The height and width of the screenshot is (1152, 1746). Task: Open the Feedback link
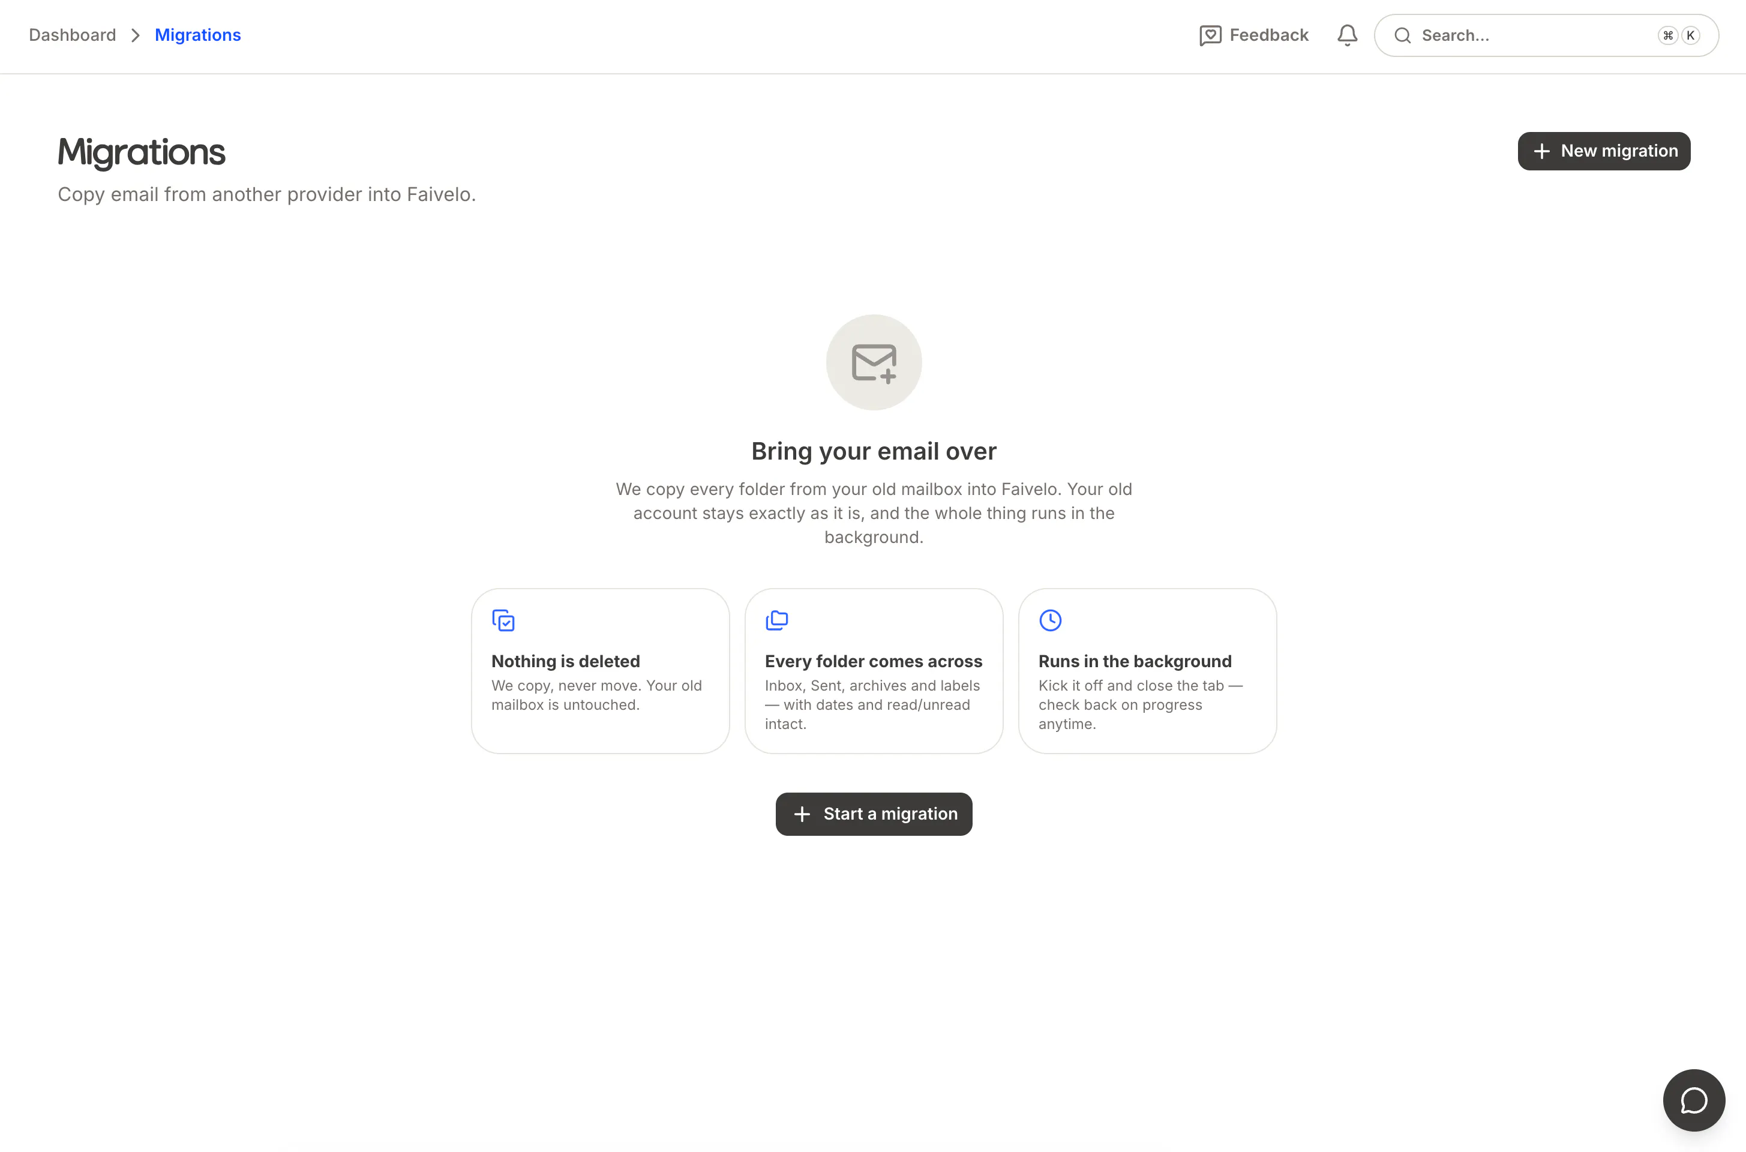point(1253,35)
